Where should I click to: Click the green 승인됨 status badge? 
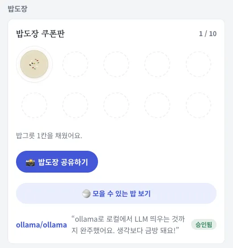click(x=204, y=224)
